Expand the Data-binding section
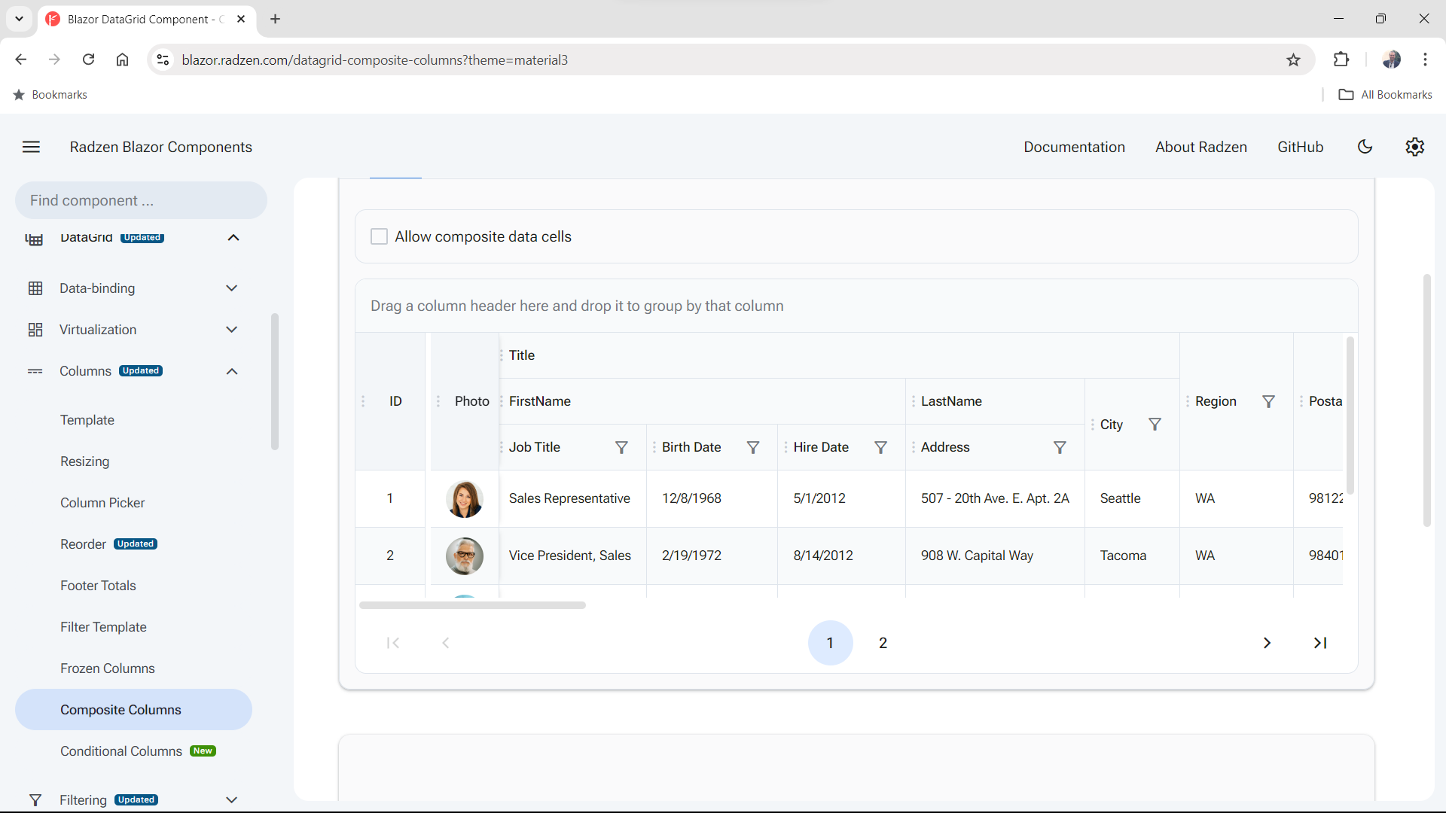Image resolution: width=1446 pixels, height=813 pixels. [231, 288]
